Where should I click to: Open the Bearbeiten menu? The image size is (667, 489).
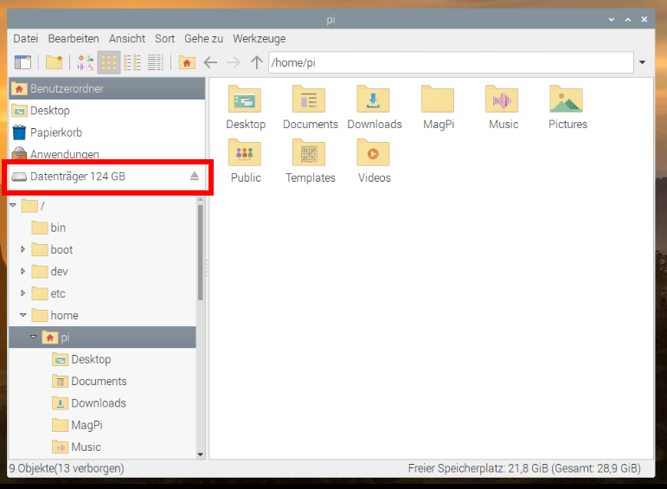74,39
